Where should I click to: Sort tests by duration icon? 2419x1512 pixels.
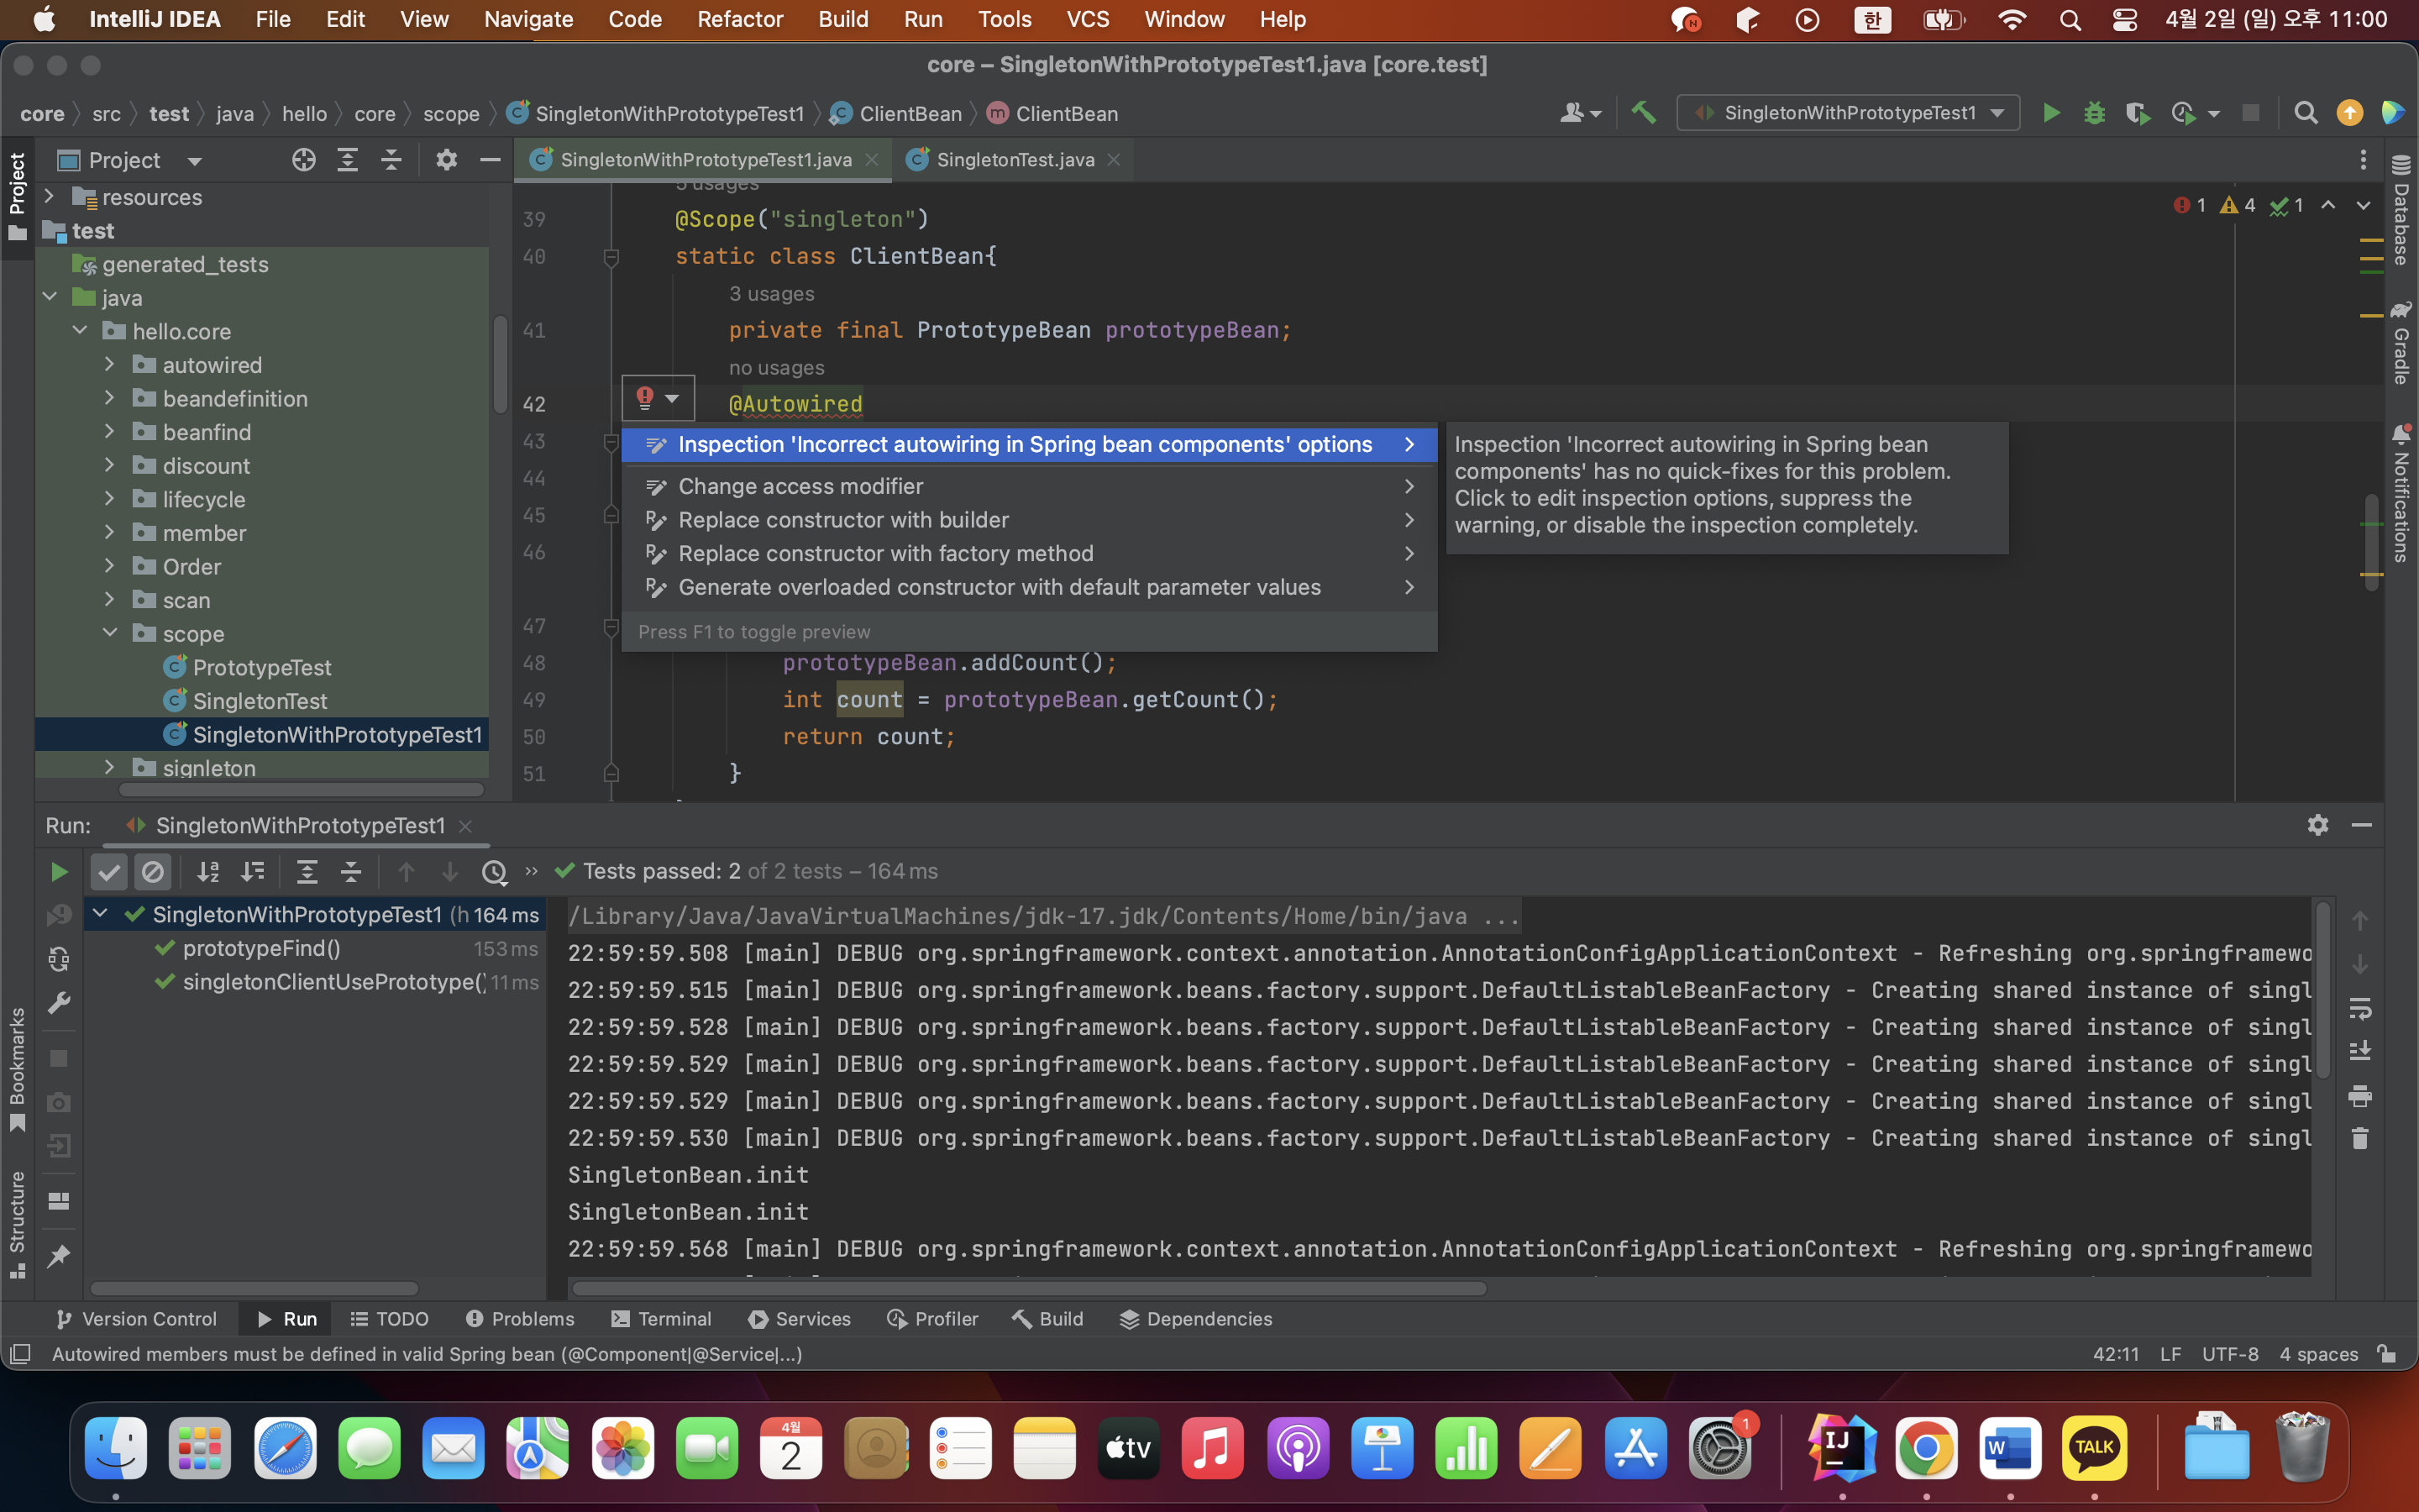coord(253,872)
